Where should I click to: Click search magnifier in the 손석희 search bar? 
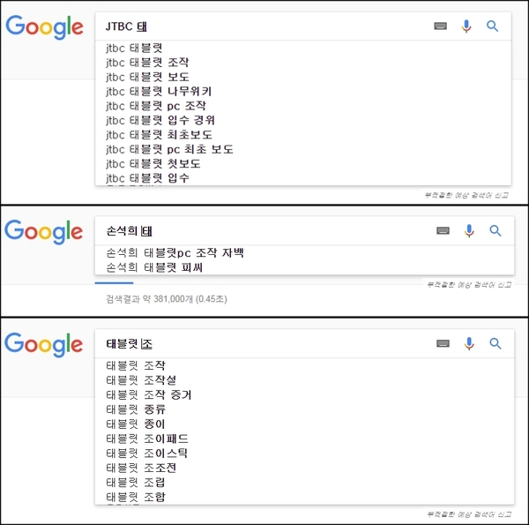[x=495, y=230]
